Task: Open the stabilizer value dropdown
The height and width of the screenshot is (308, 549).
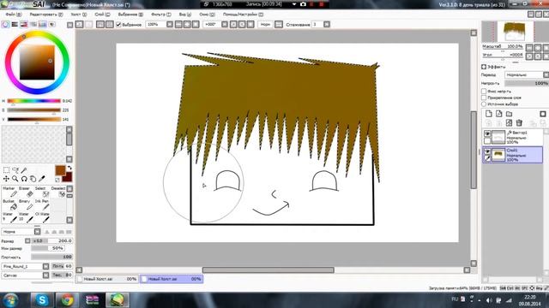Action: pos(327,25)
